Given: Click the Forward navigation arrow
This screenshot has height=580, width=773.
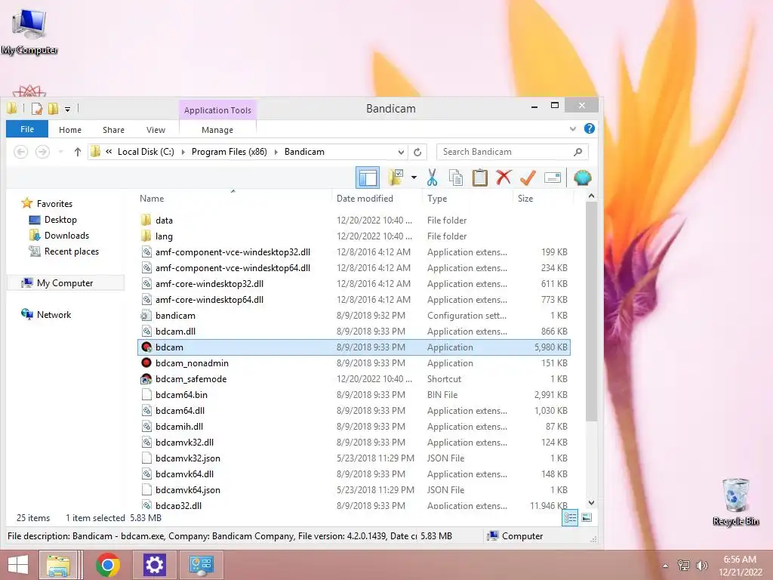Looking at the screenshot, I should 42,152.
